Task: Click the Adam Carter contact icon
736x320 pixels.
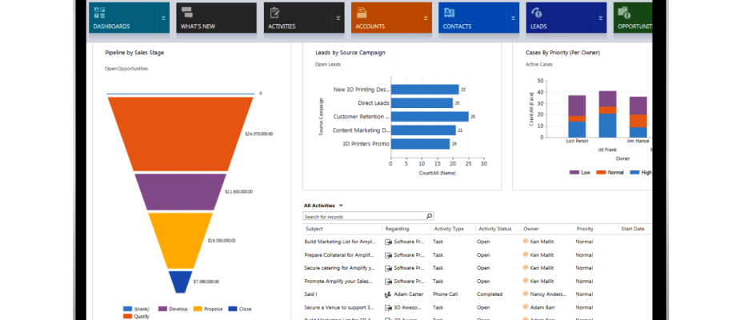Action: 388,294
